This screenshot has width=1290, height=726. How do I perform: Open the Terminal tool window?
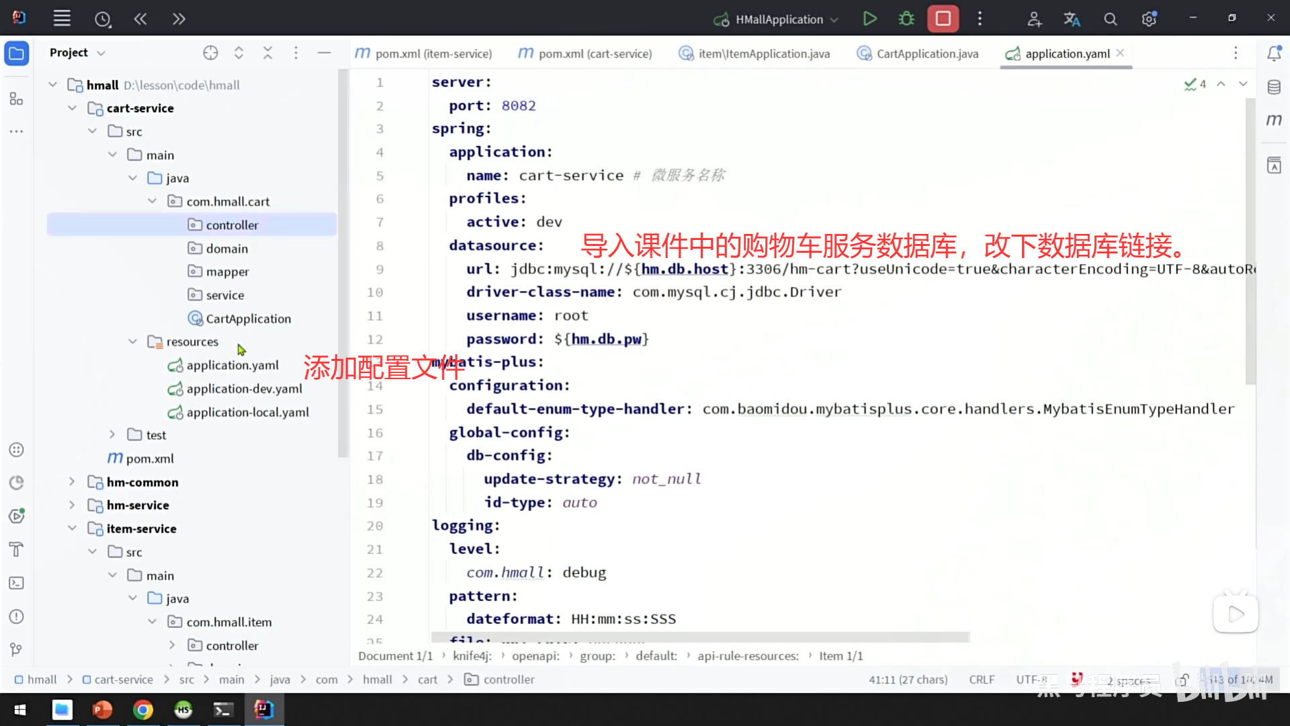tap(17, 583)
